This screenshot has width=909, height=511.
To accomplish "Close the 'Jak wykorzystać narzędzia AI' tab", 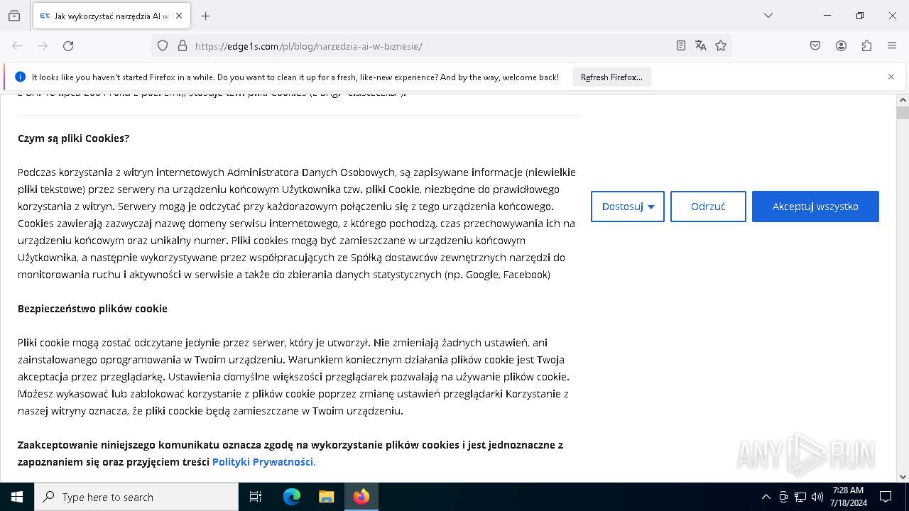I will pyautogui.click(x=179, y=16).
